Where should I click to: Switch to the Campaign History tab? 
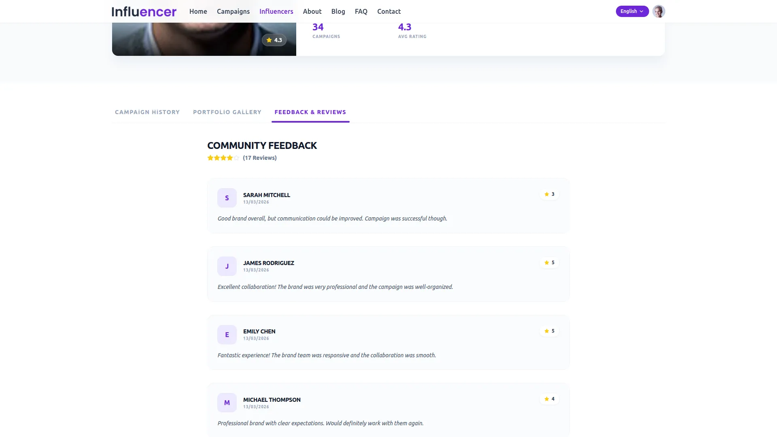pyautogui.click(x=147, y=112)
